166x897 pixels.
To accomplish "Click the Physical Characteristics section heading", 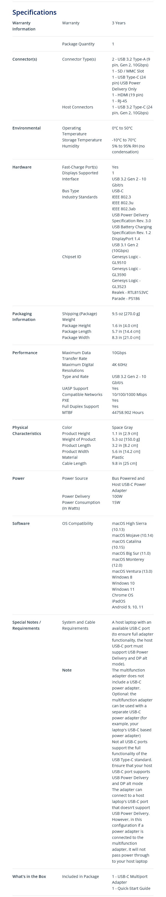I will click(x=27, y=431).
